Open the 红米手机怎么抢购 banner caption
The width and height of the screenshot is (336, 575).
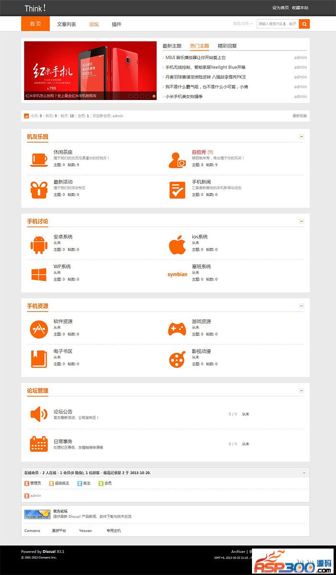point(61,96)
